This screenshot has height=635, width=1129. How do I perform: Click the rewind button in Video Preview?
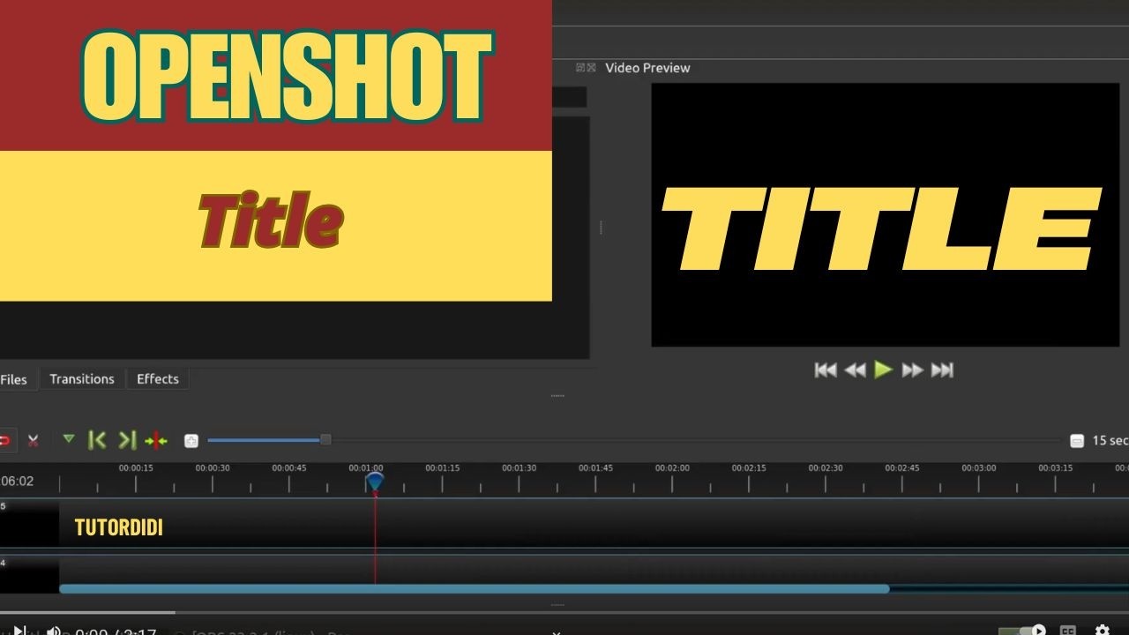click(x=855, y=370)
